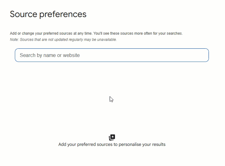This screenshot has width=225, height=166.
Task: Select the icon above the personalise message
Action: click(112, 138)
